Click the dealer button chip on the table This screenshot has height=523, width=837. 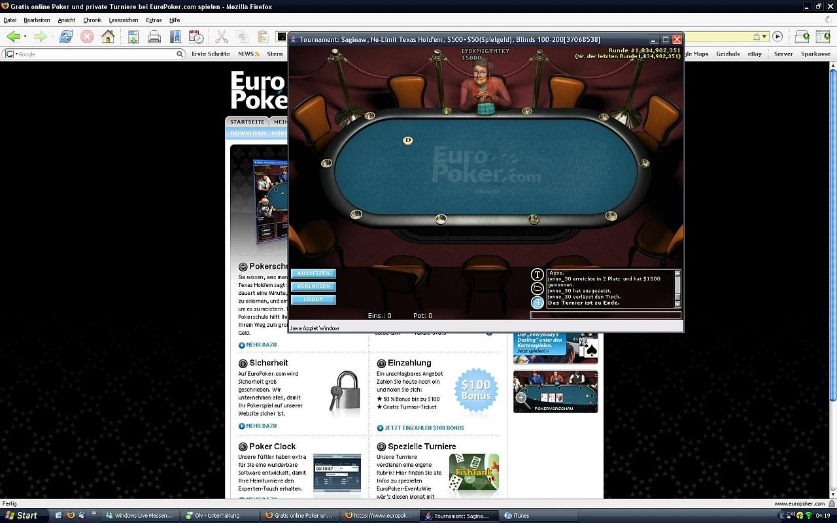pyautogui.click(x=408, y=140)
